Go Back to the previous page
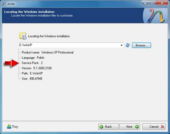The height and width of the screenshot is (134, 170). pos(109,126)
